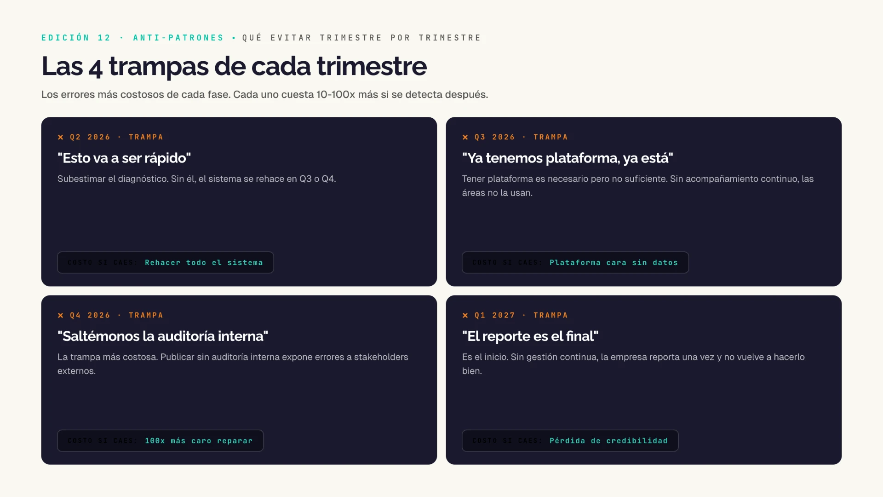The width and height of the screenshot is (883, 497).
Task: Click the title "Ya tenemos plataforma, ya está"
Action: pyautogui.click(x=568, y=158)
